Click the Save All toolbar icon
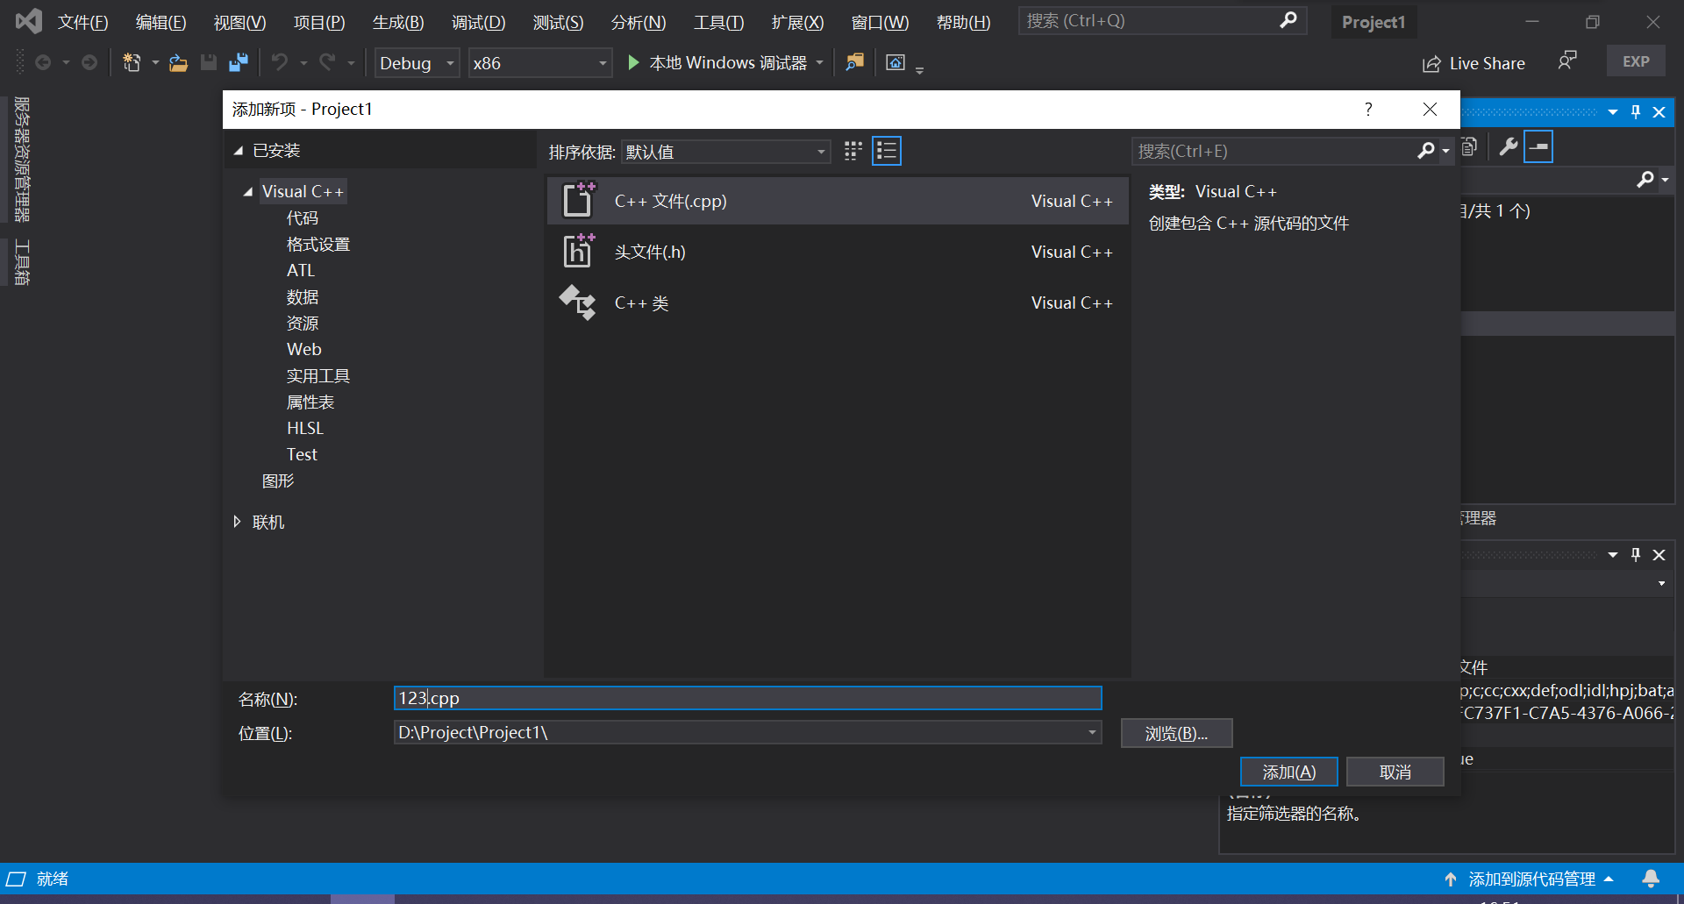The height and width of the screenshot is (904, 1684). click(237, 62)
